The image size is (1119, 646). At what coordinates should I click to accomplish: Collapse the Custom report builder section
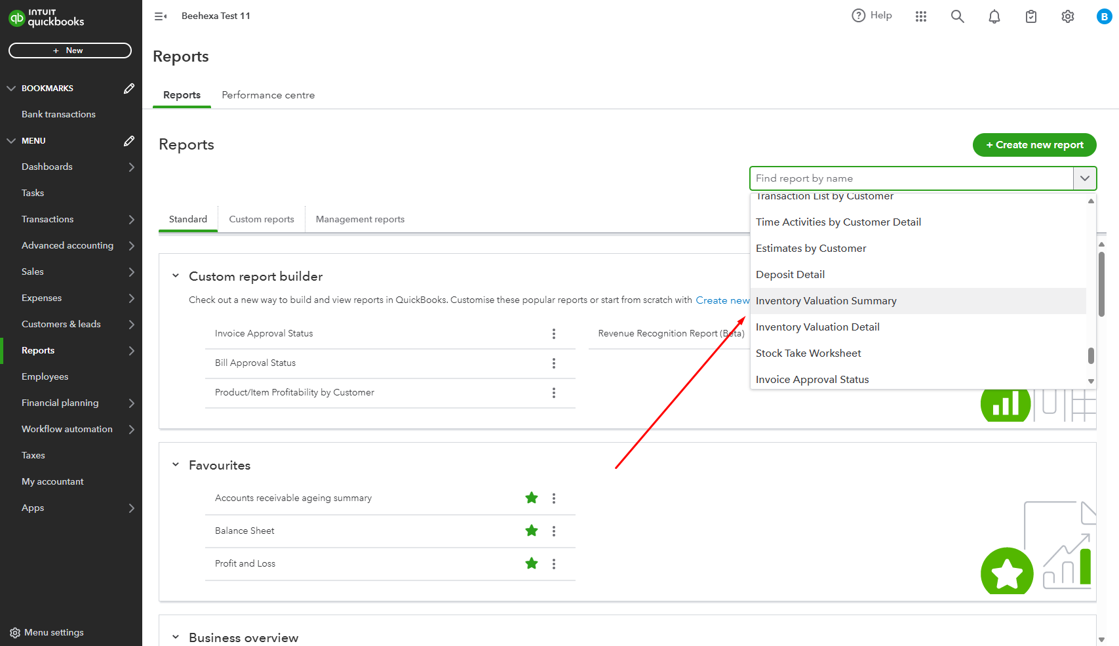tap(175, 275)
